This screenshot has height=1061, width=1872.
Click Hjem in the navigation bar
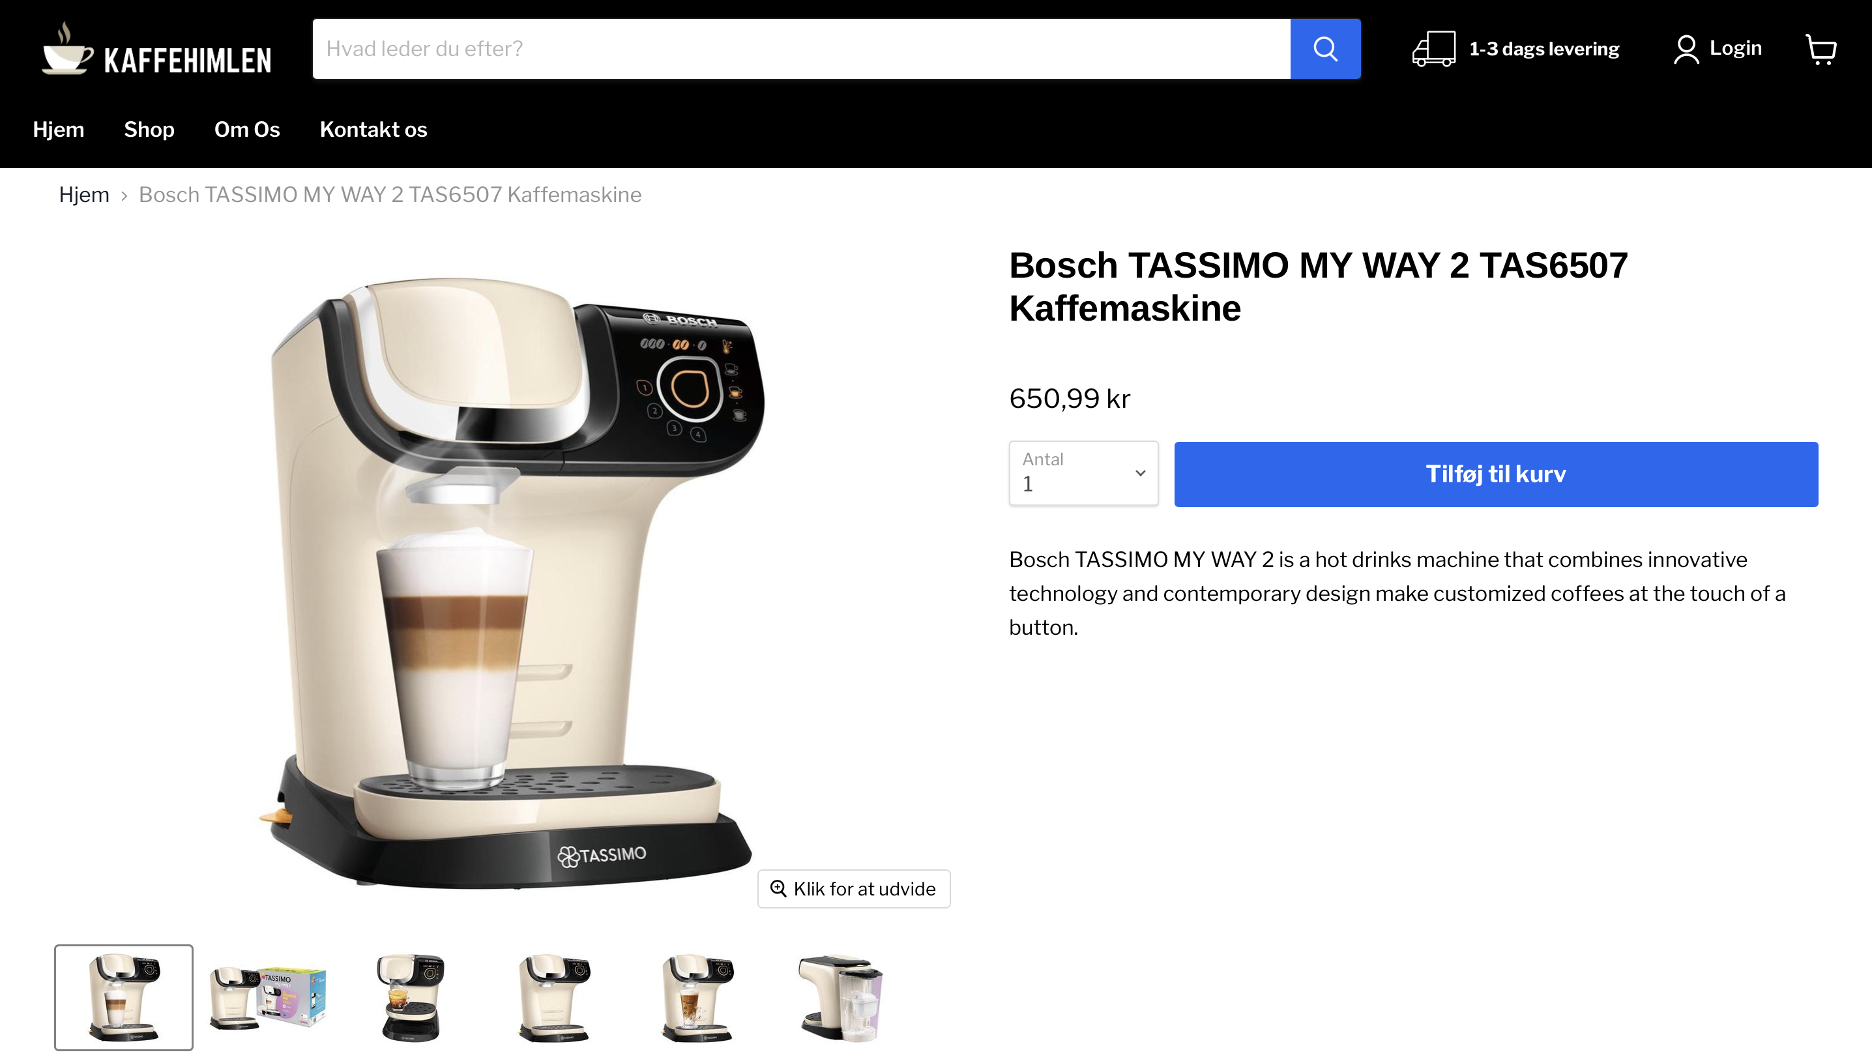click(58, 129)
